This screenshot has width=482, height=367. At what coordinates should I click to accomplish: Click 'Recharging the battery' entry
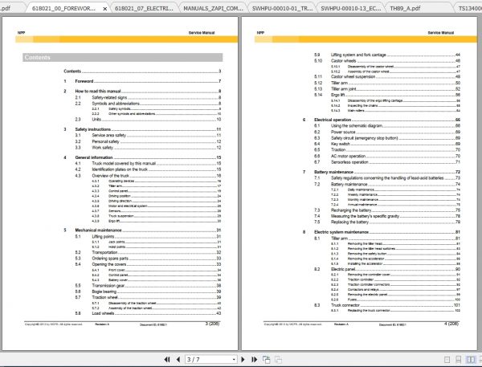coord(387,210)
